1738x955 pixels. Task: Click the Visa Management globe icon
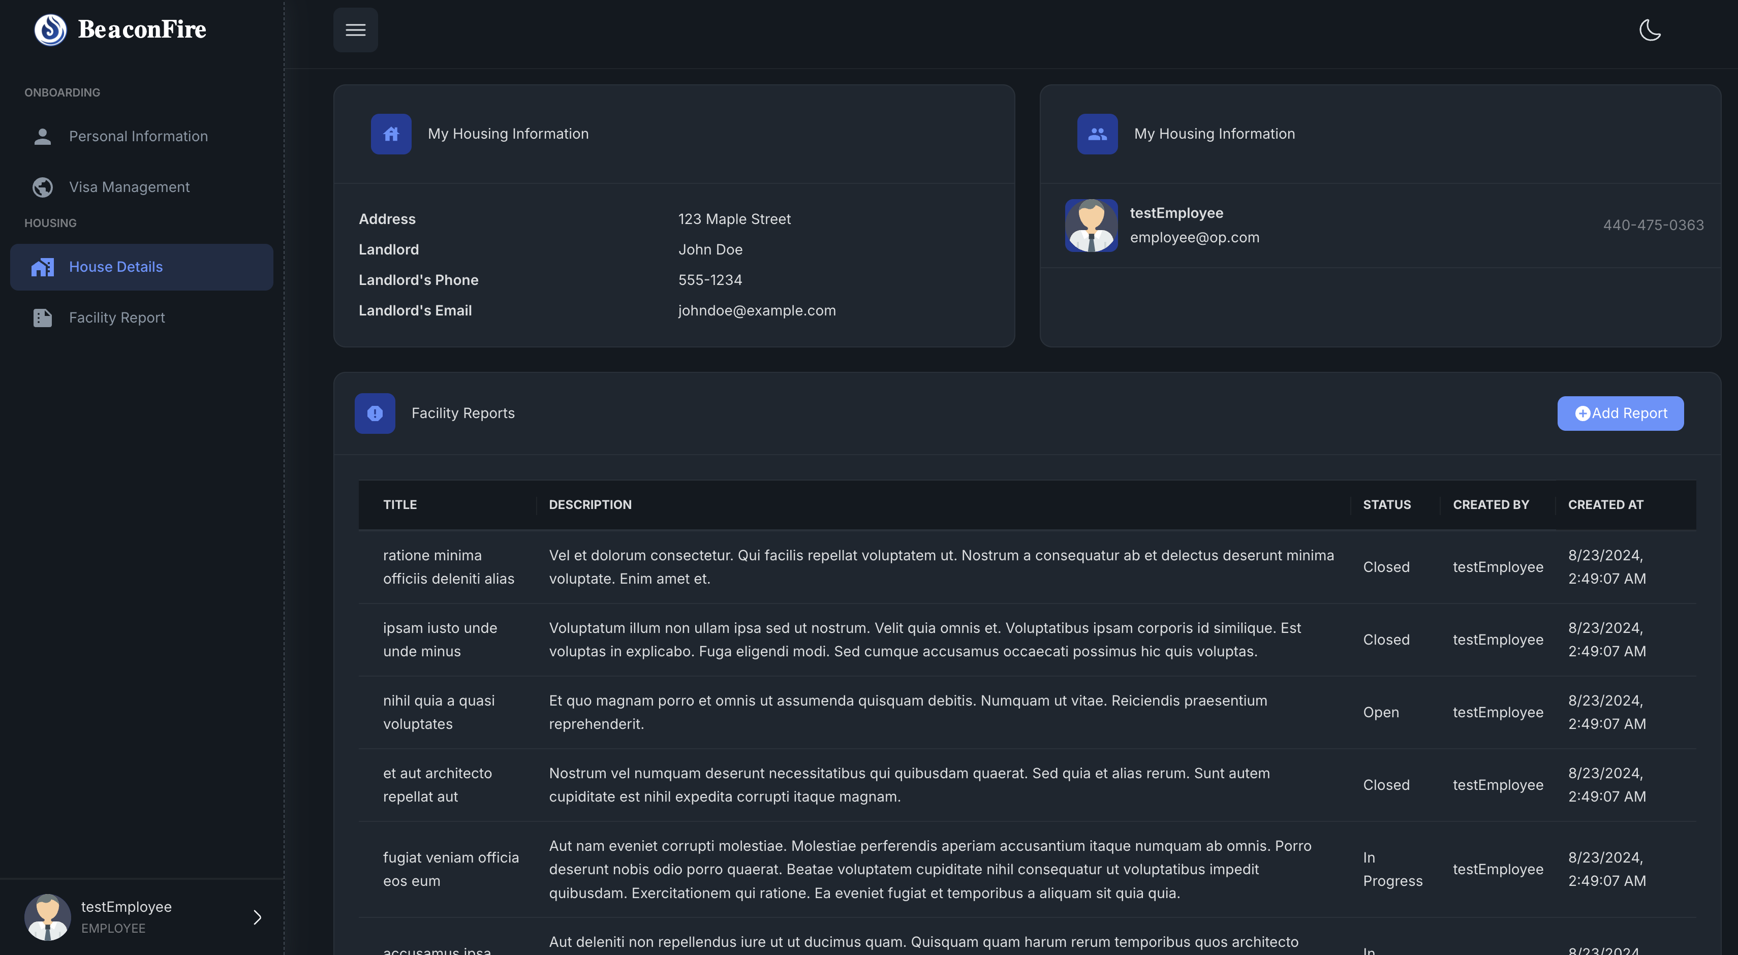click(x=43, y=187)
